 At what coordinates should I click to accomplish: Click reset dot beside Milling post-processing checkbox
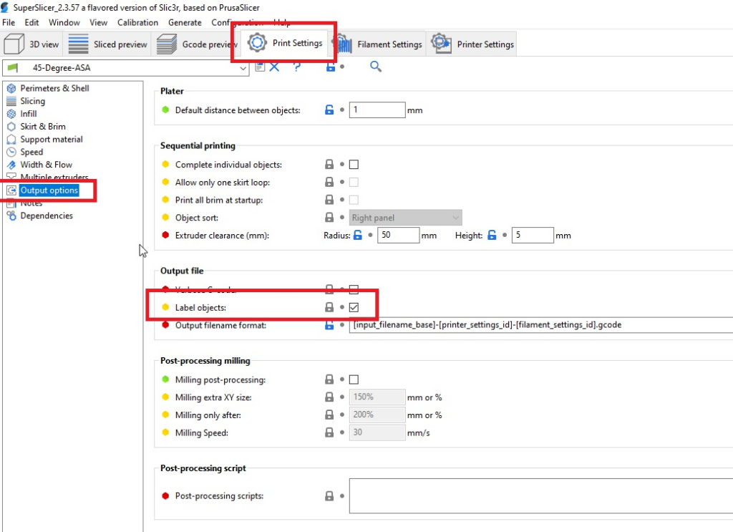pos(342,379)
